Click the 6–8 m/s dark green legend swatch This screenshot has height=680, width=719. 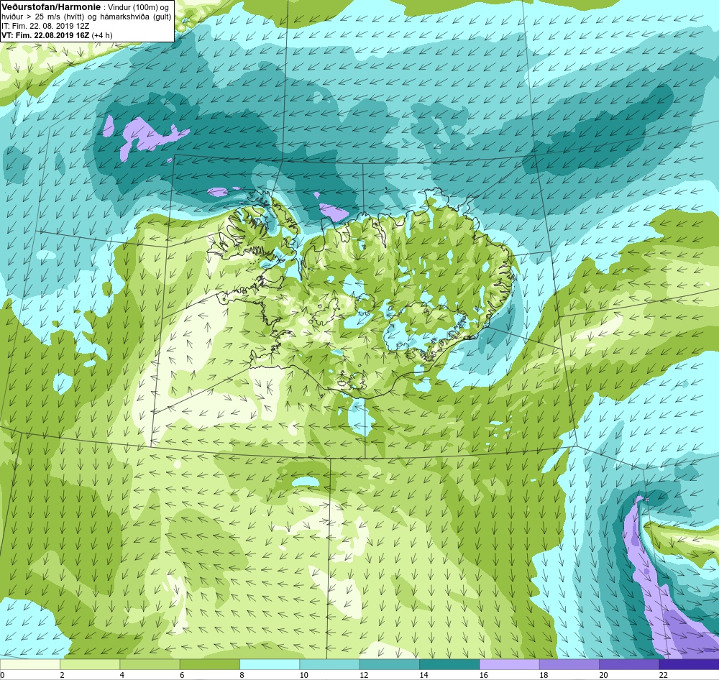click(x=209, y=665)
